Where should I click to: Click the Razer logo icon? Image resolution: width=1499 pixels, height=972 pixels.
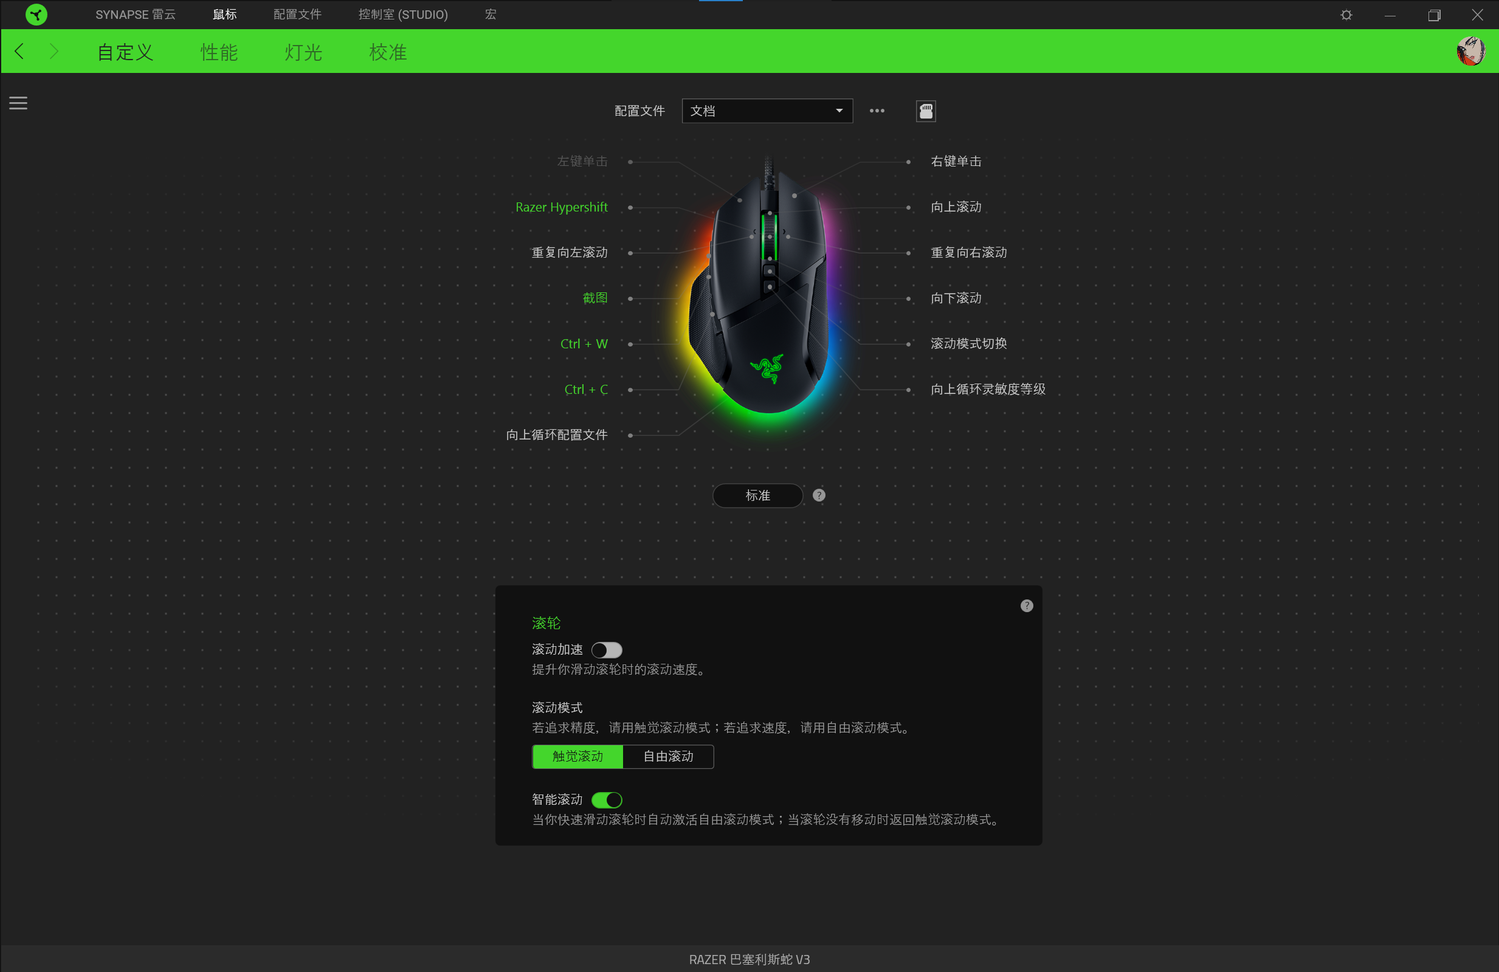[36, 14]
